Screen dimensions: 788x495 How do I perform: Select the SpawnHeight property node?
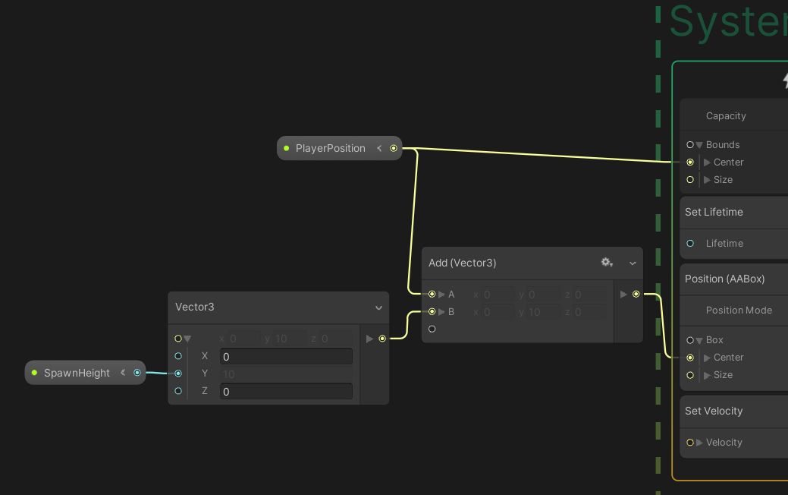[85, 372]
